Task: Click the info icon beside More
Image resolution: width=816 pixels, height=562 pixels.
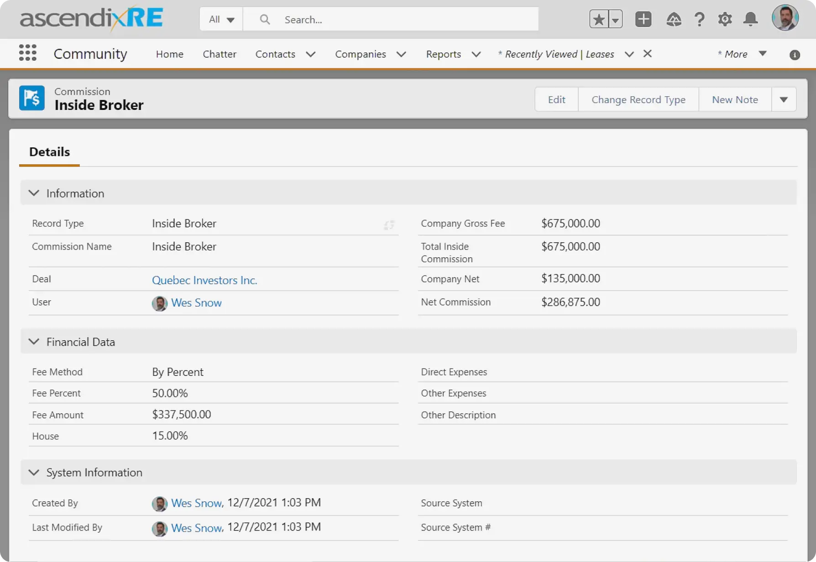Action: [x=795, y=55]
